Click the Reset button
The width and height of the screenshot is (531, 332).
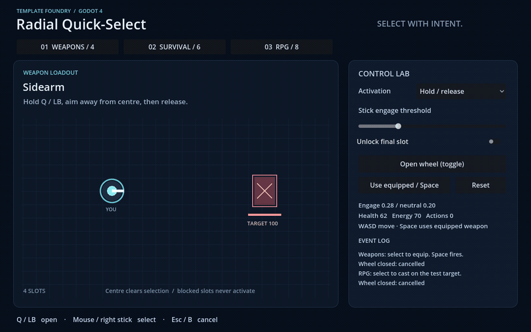pyautogui.click(x=481, y=185)
